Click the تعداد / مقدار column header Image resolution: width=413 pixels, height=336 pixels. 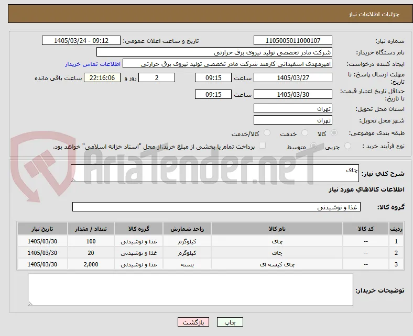[x=91, y=229]
